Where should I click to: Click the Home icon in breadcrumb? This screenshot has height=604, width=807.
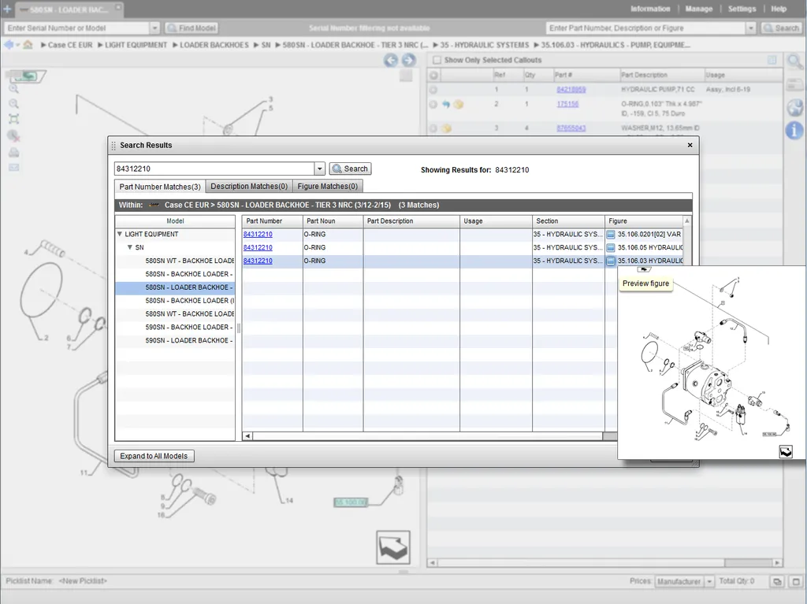[x=28, y=45]
